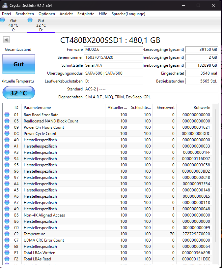Click raw value 272729270020 of Temperature

[x=196, y=234]
